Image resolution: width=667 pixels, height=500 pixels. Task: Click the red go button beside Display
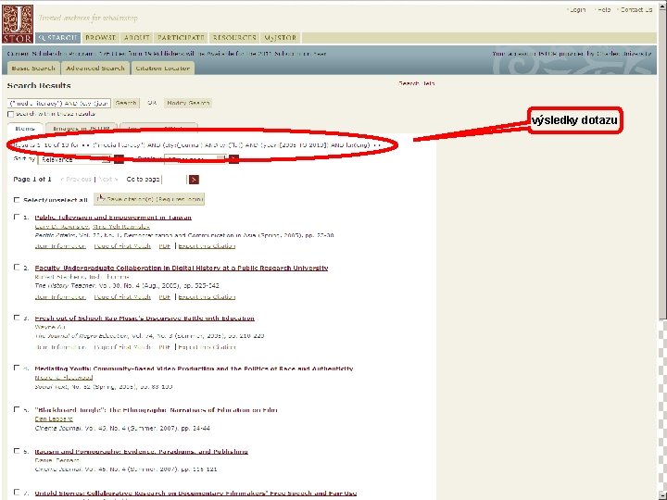[233, 159]
